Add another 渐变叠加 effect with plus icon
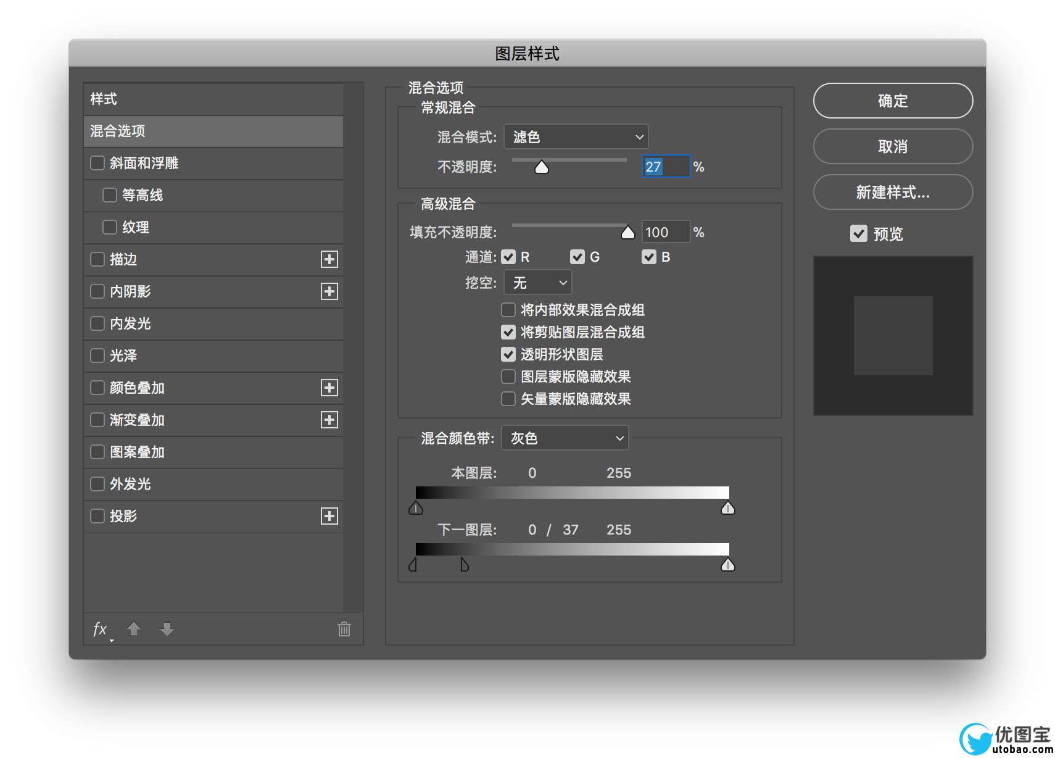The image size is (1055, 758). tap(329, 420)
